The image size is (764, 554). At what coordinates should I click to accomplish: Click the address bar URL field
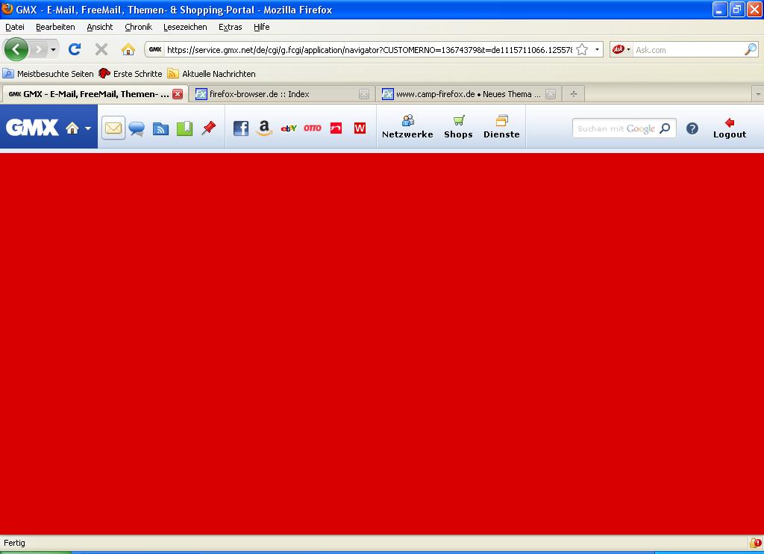coord(369,50)
